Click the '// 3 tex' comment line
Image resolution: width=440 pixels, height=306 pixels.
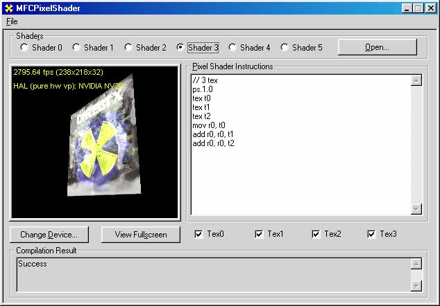click(205, 80)
